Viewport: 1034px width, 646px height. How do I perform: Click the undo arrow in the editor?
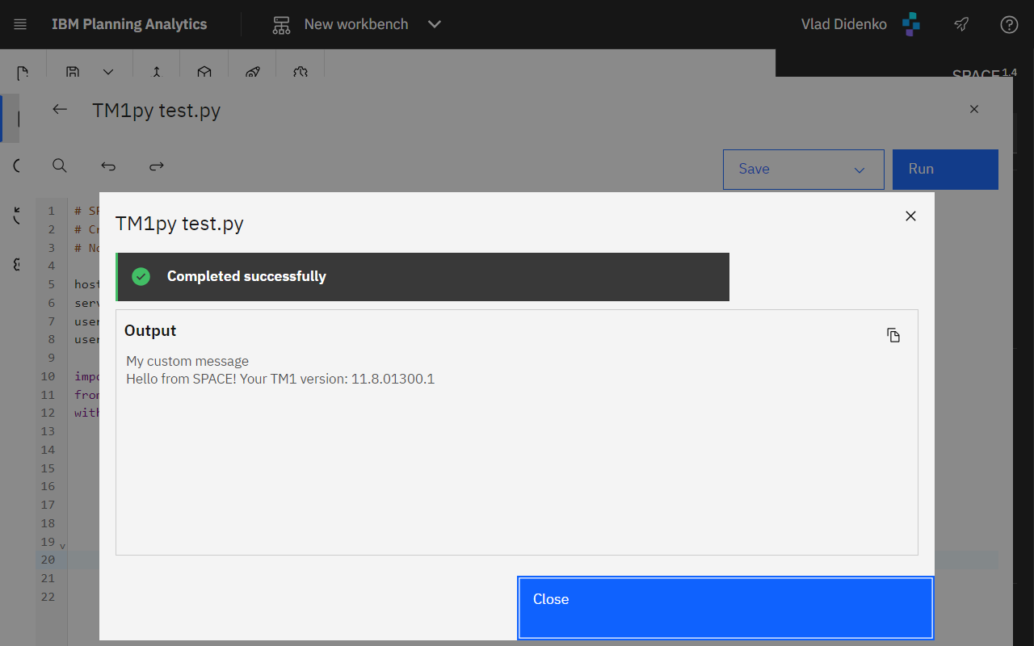point(108,166)
